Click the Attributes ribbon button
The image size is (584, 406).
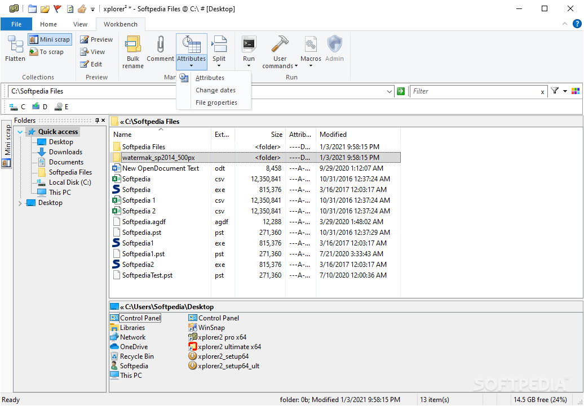pyautogui.click(x=192, y=52)
